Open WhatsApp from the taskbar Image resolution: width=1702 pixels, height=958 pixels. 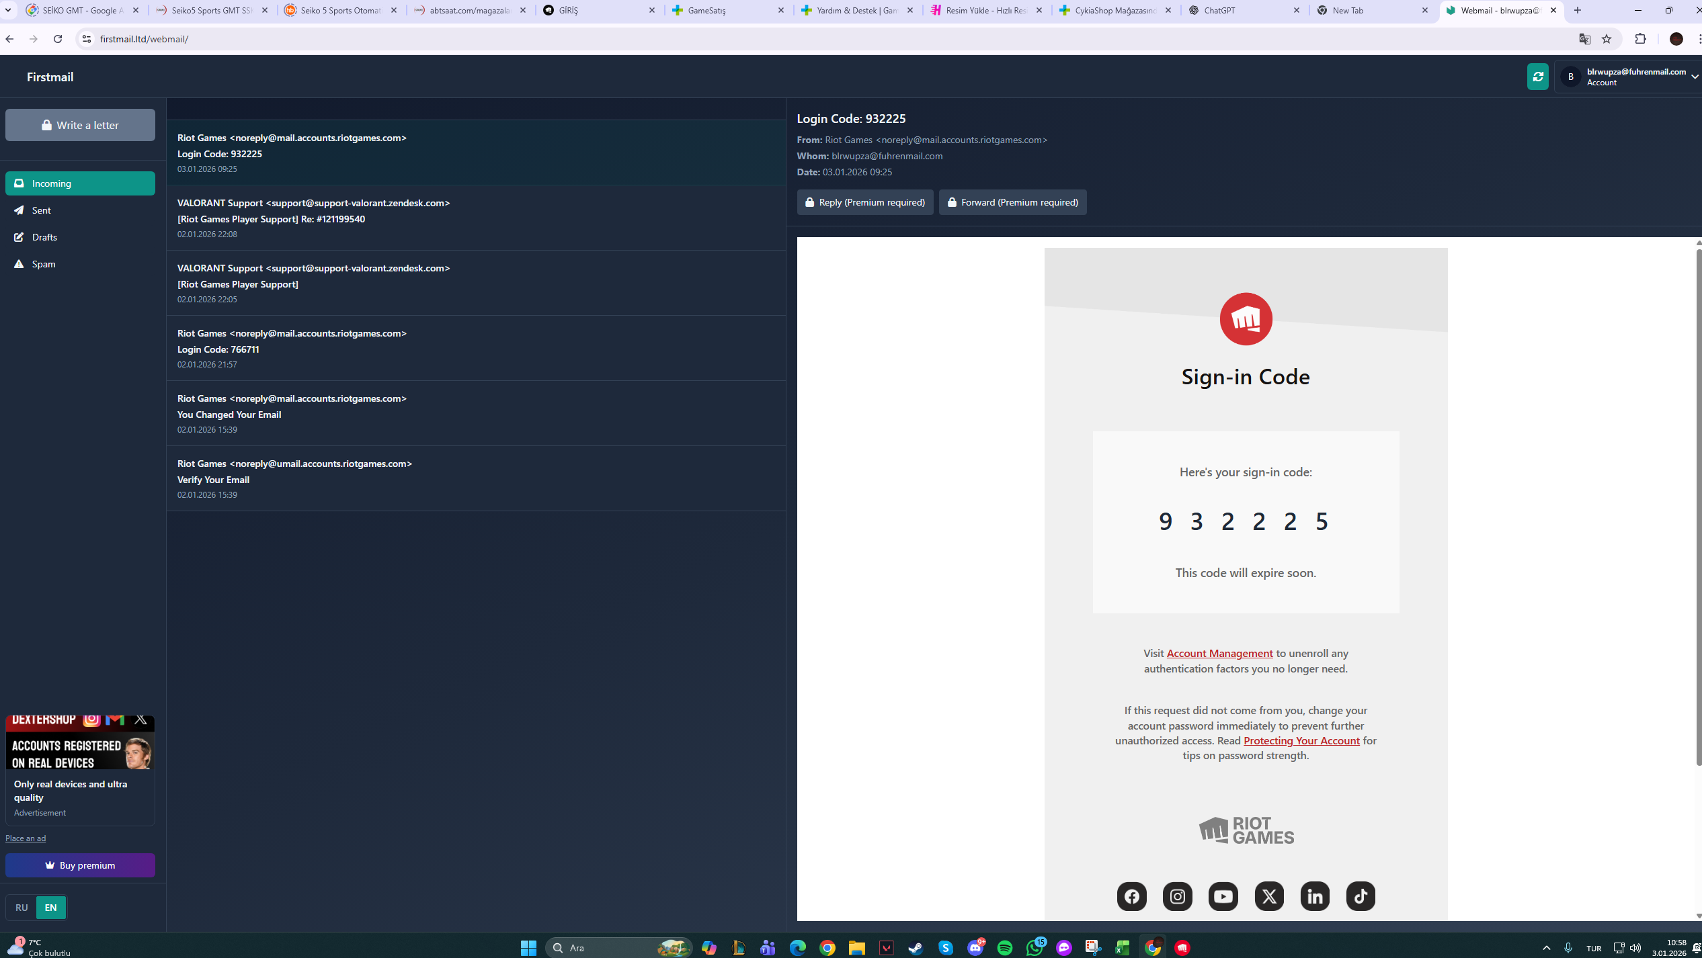click(1035, 948)
